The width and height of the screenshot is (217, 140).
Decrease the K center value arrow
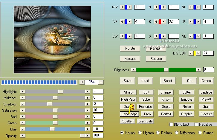tap(156, 22)
